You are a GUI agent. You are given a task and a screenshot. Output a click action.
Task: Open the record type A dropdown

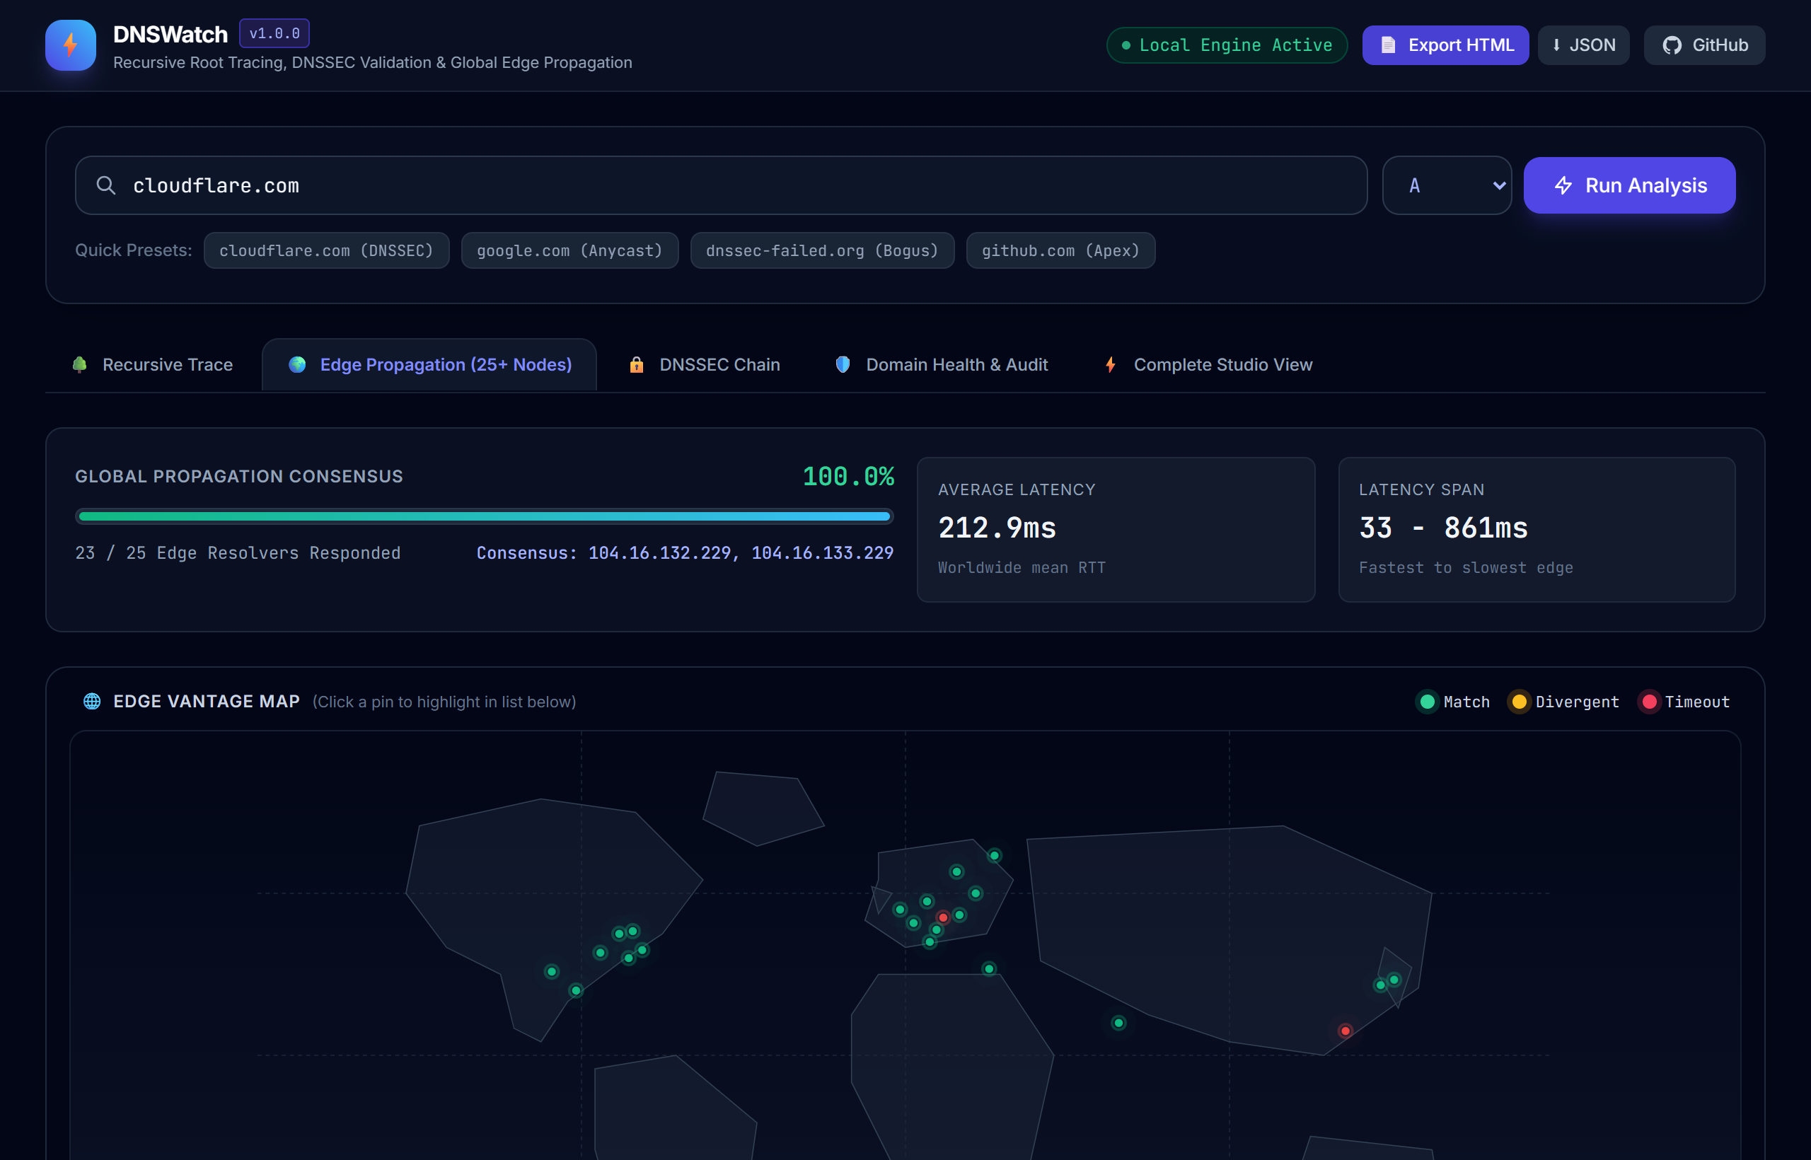click(1447, 185)
